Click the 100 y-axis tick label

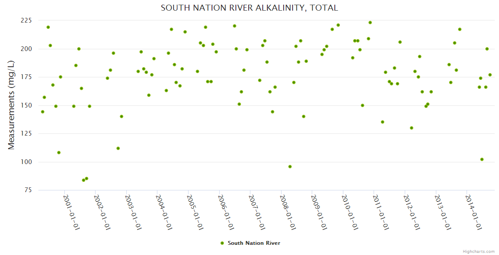click(27, 162)
